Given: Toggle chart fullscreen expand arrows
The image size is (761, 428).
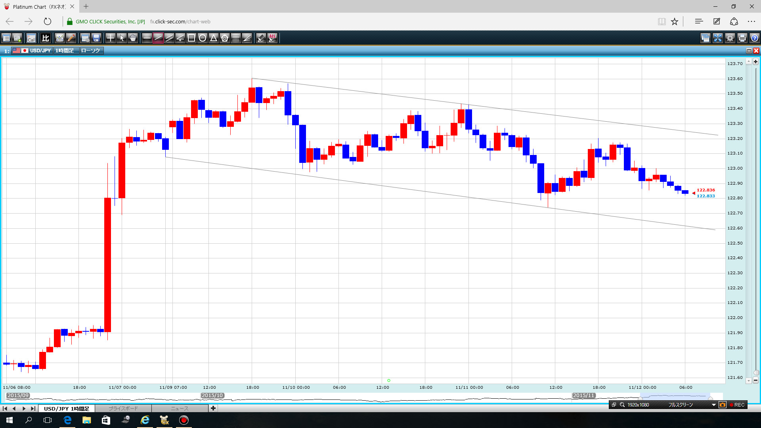Looking at the screenshot, I should coord(717,38).
